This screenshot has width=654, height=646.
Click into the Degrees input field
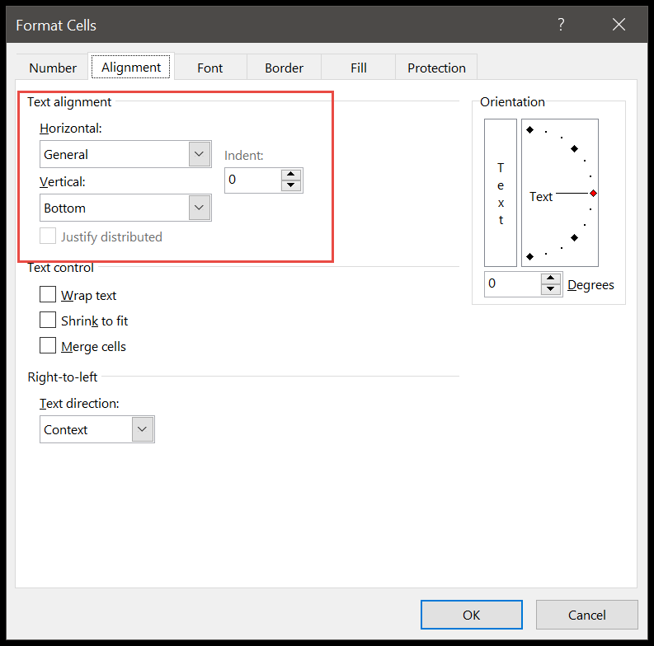tap(512, 283)
